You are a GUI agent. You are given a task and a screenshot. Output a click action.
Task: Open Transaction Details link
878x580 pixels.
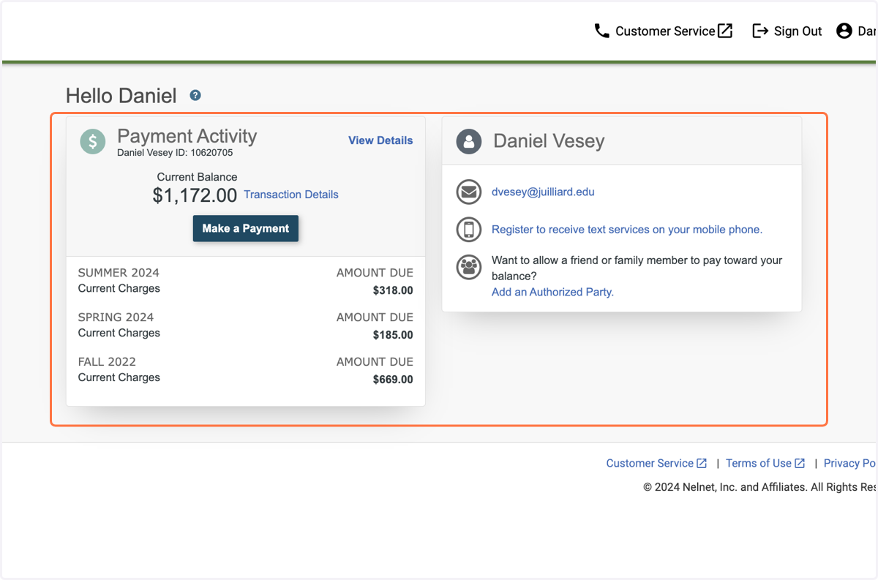pyautogui.click(x=291, y=195)
